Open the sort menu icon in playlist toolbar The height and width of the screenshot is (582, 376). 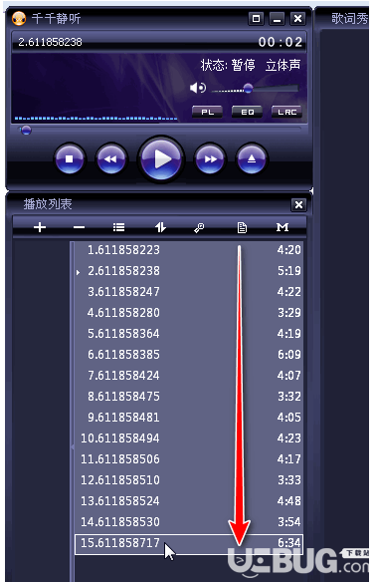click(x=160, y=227)
